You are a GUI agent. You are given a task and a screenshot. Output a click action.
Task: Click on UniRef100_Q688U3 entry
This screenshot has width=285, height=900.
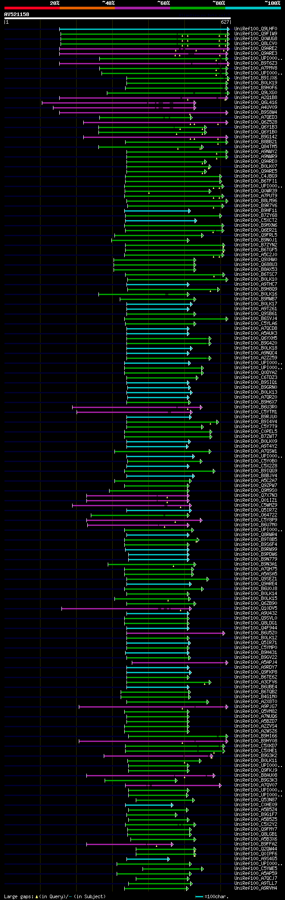(x=256, y=265)
